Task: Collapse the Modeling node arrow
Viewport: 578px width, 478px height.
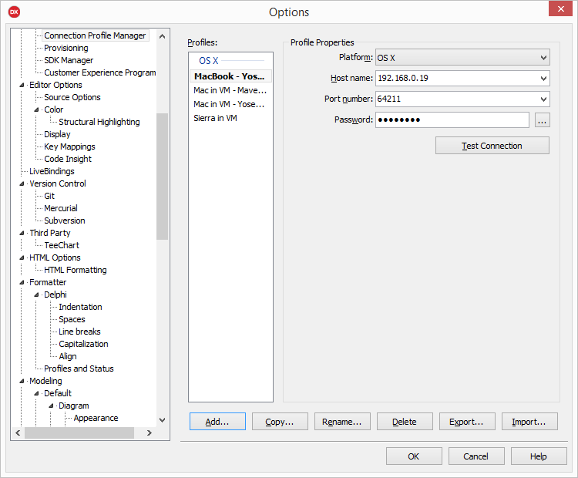Action: [22, 381]
